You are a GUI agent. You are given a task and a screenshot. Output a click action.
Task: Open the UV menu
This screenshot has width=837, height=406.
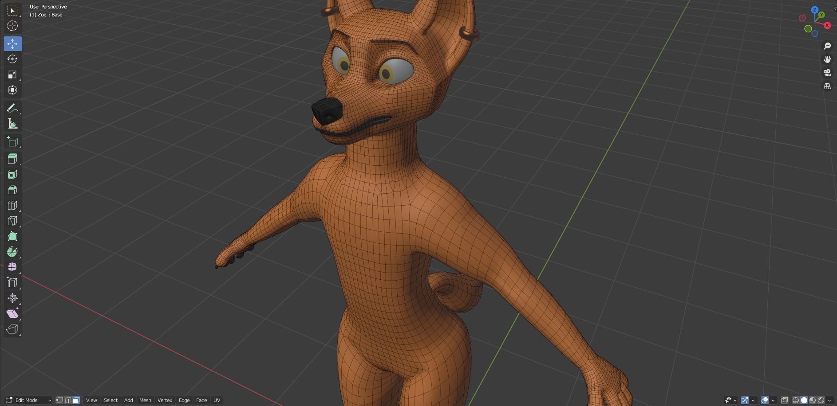click(x=217, y=400)
